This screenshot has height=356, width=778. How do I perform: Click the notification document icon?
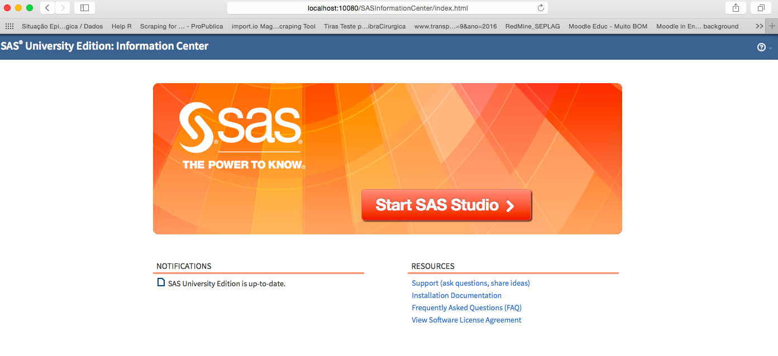[161, 282]
